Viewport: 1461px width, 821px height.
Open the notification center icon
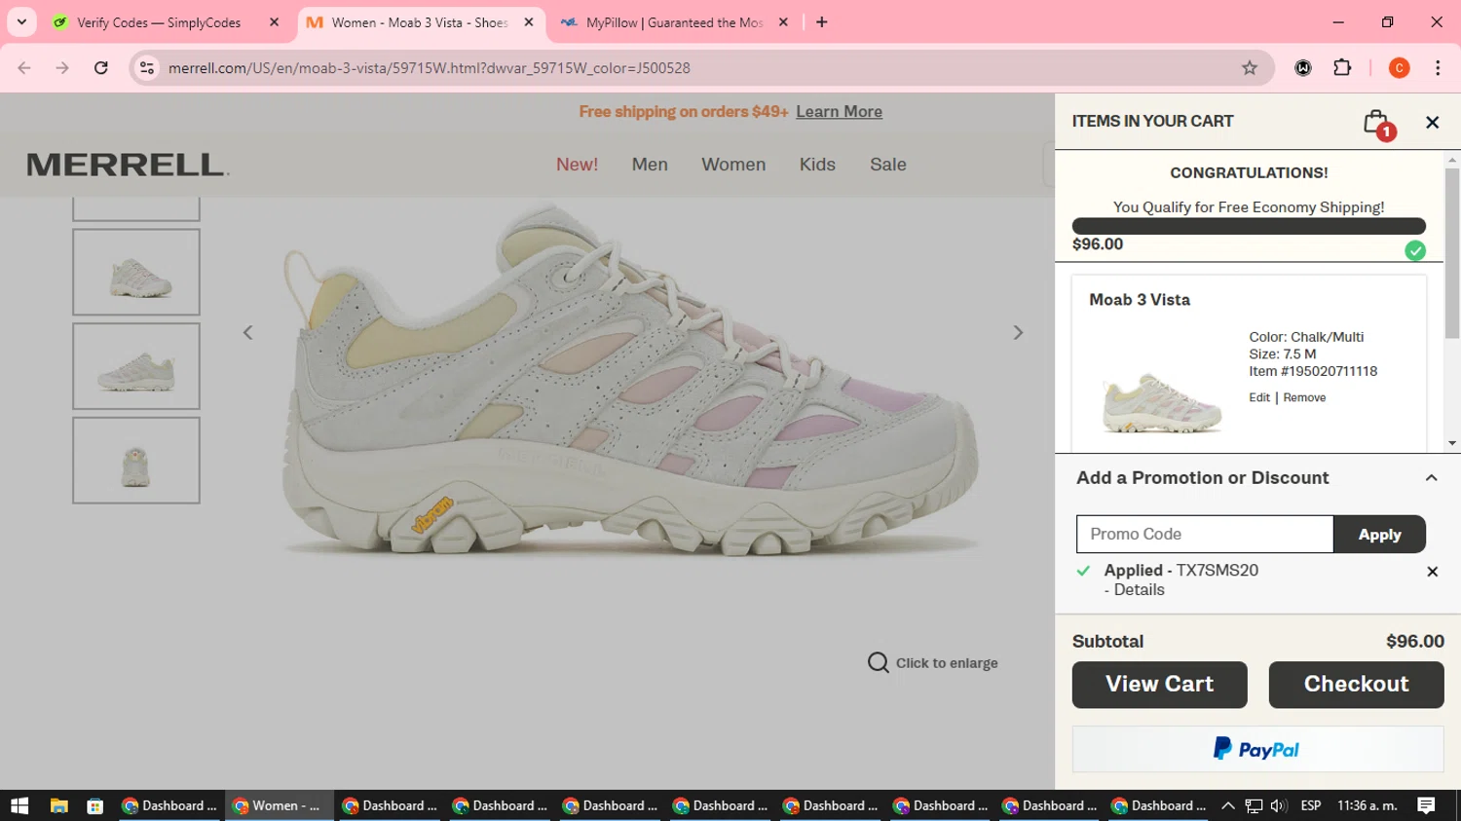click(x=1426, y=805)
